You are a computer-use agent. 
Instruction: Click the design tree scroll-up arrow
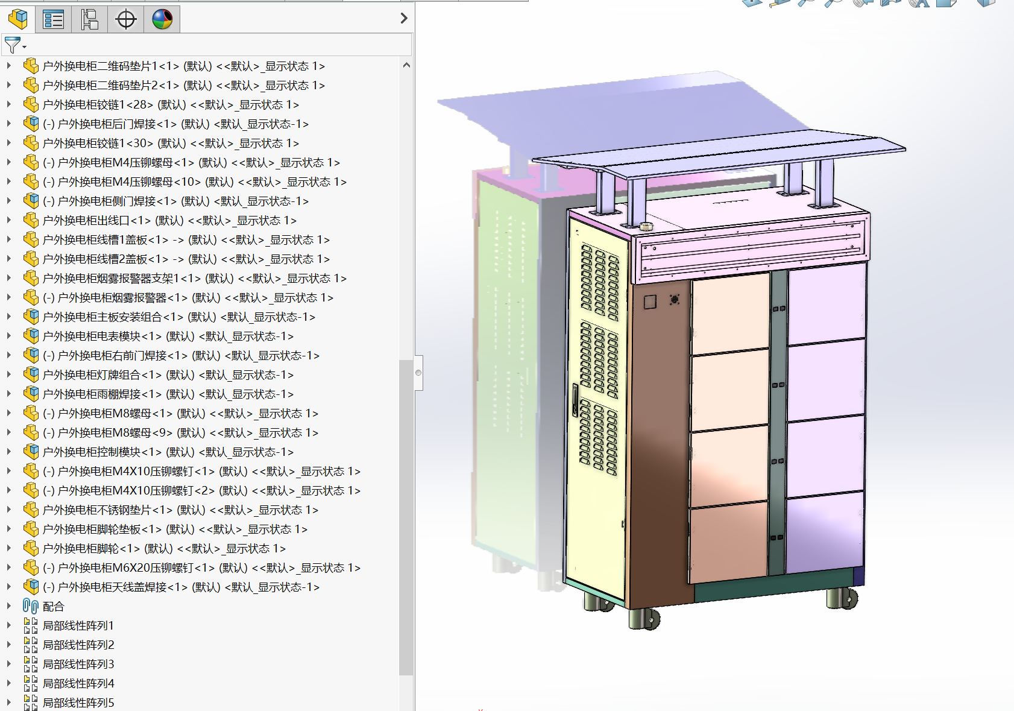tap(406, 65)
